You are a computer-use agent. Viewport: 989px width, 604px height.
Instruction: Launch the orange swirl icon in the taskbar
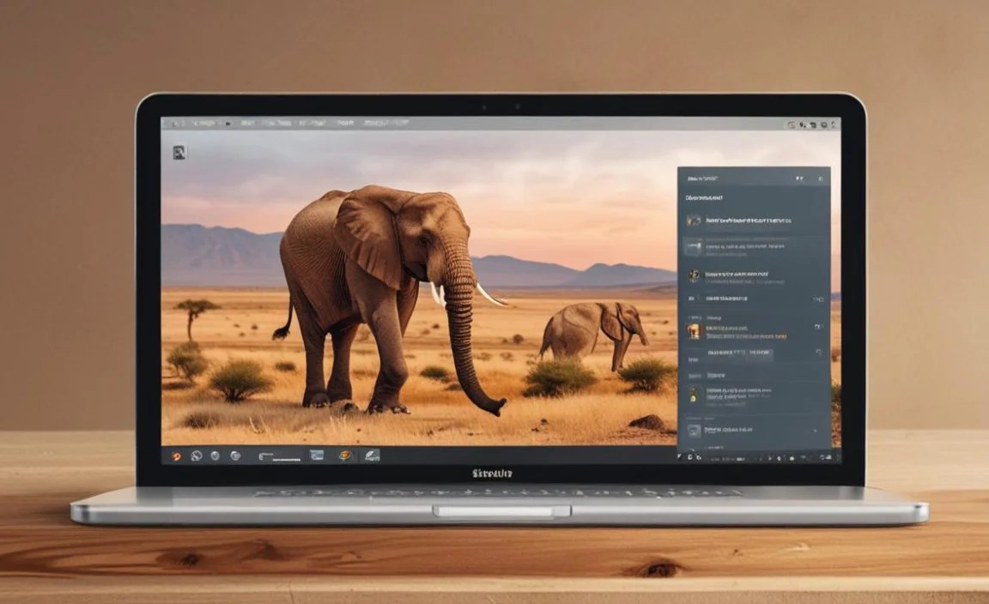pyautogui.click(x=177, y=456)
